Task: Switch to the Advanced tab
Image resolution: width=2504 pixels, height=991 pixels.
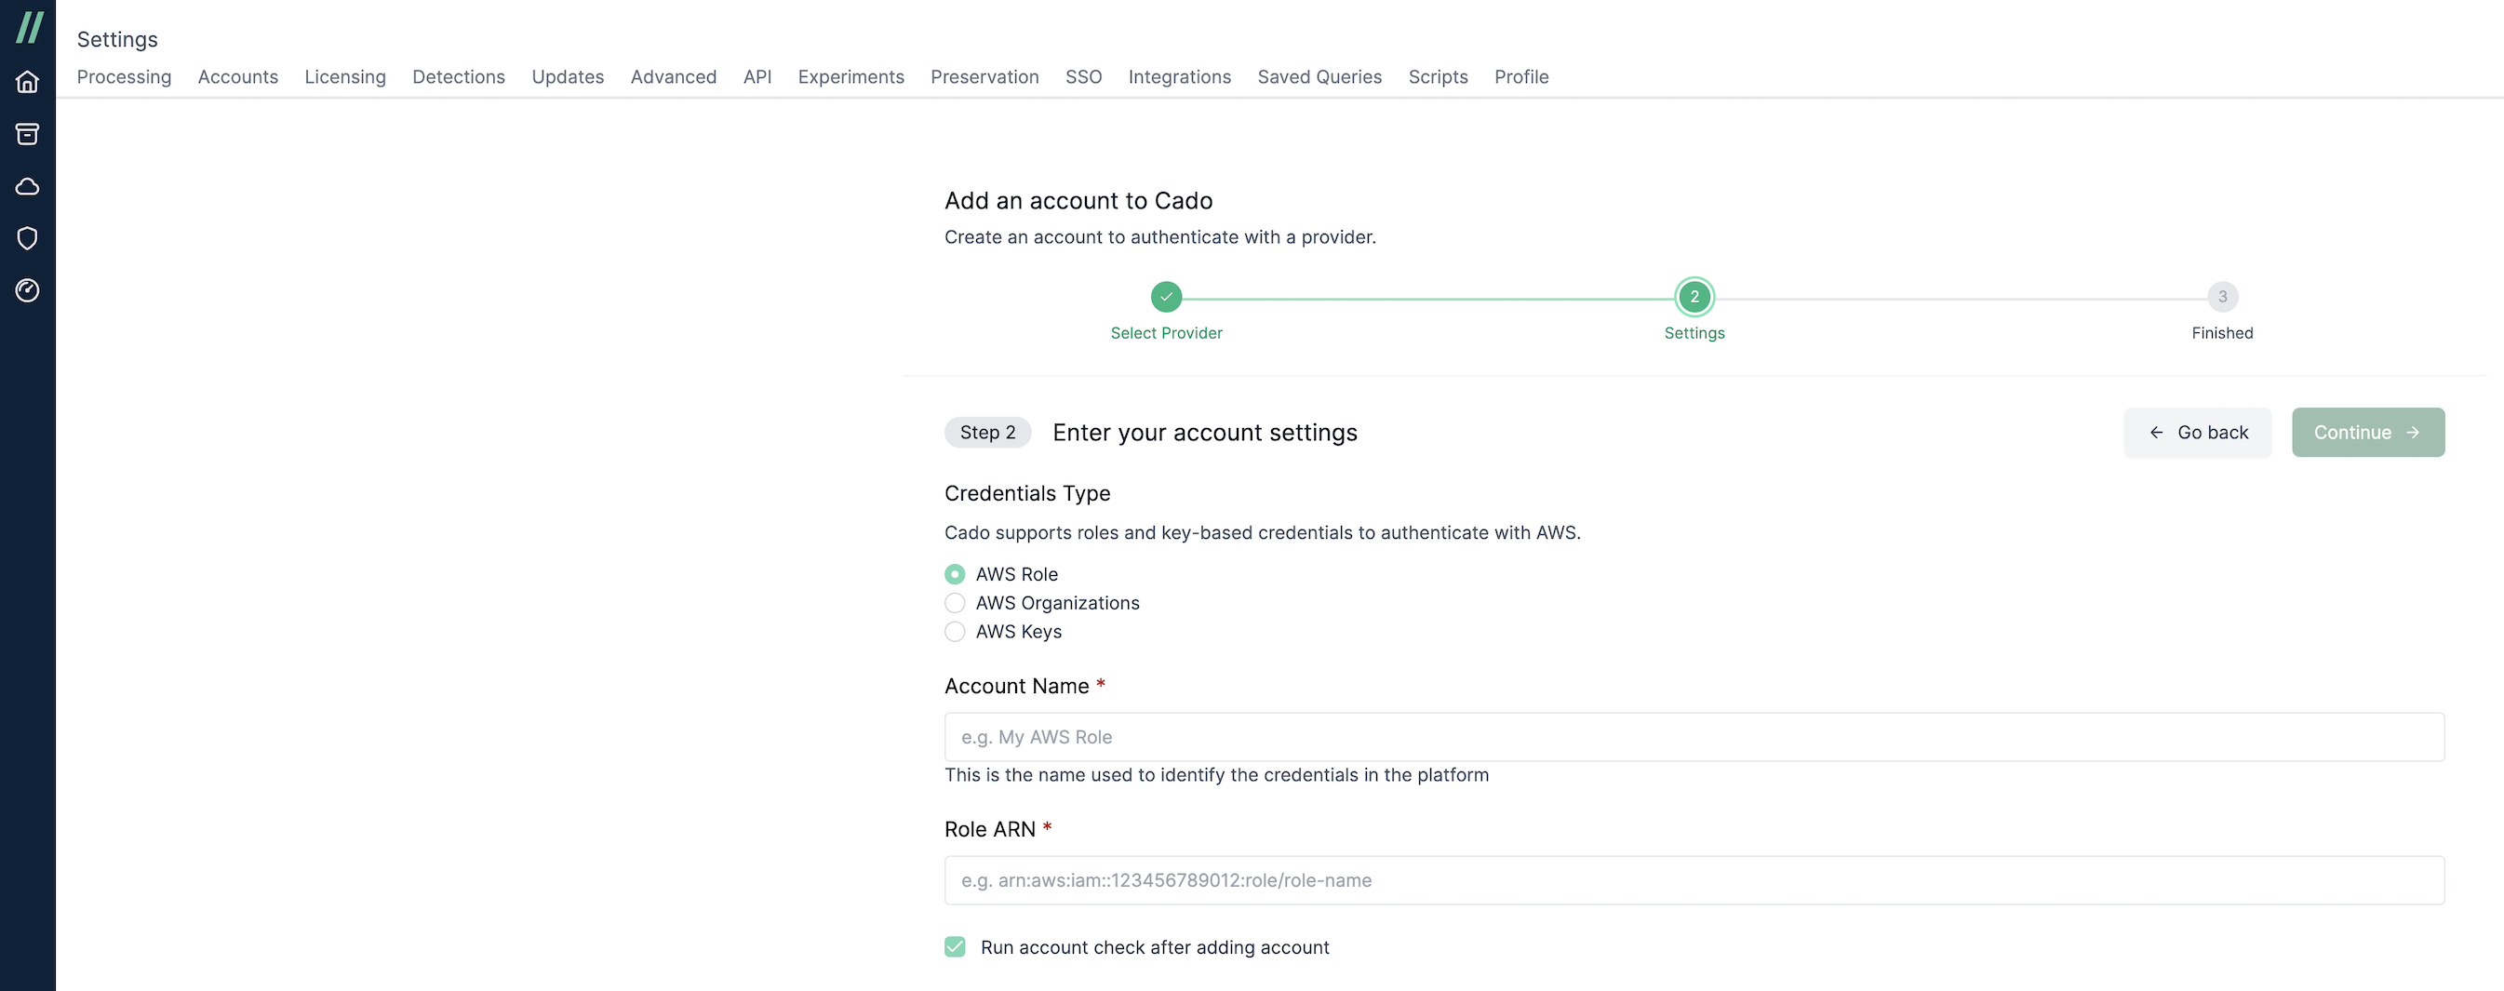Action: tap(673, 77)
